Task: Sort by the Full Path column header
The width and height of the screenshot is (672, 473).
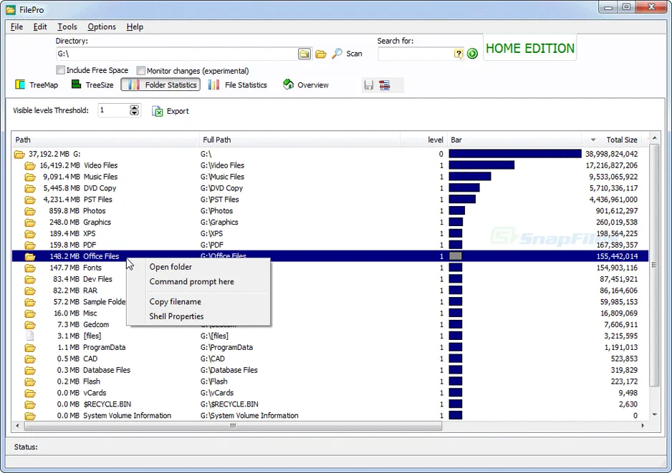Action: point(299,140)
